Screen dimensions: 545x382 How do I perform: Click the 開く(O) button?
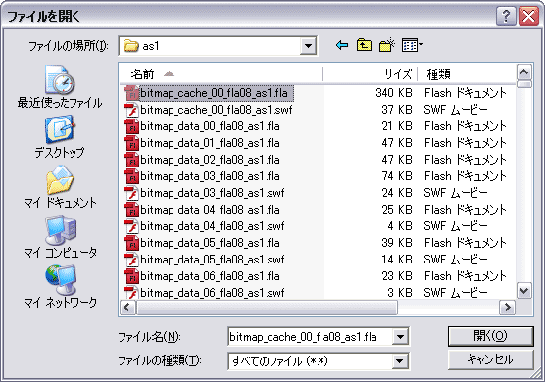[490, 336]
